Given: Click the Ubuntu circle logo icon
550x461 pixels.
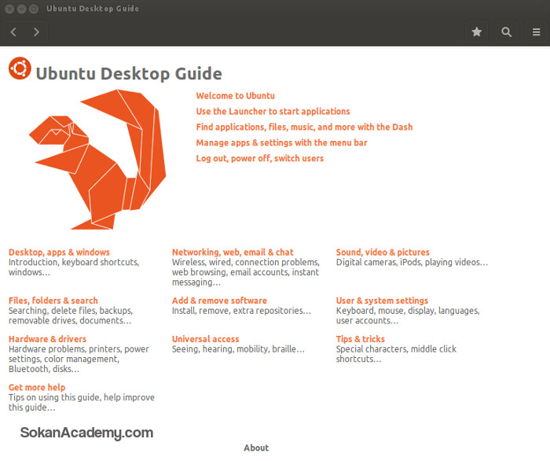Looking at the screenshot, I should (x=20, y=68).
